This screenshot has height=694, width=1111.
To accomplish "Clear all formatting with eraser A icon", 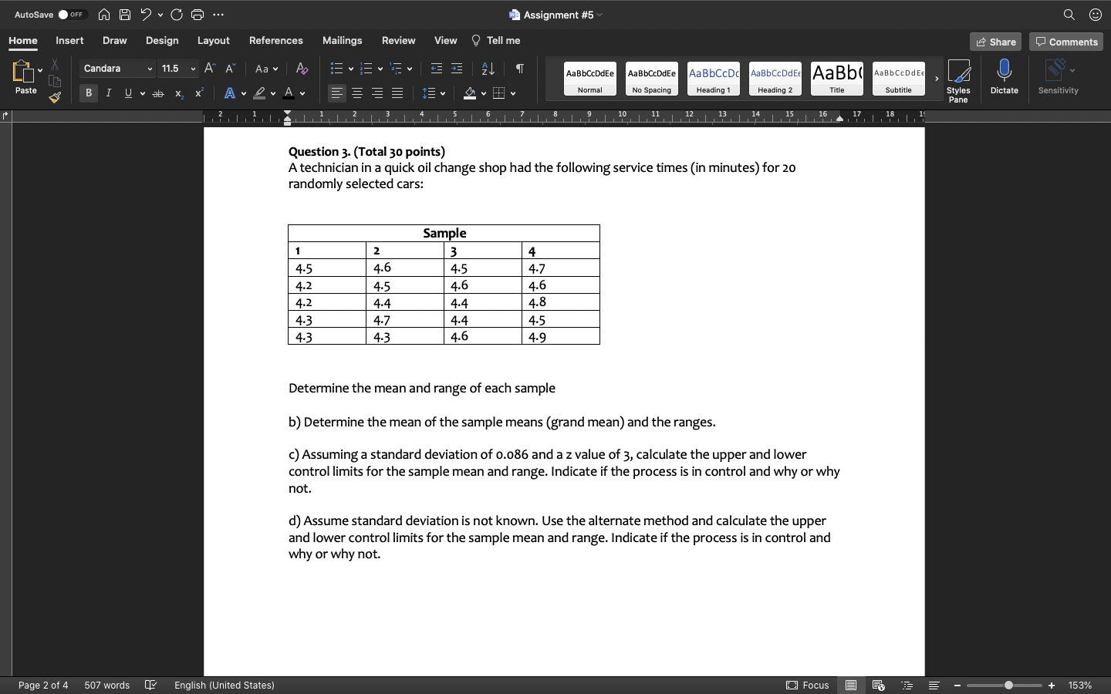I will 302,69.
